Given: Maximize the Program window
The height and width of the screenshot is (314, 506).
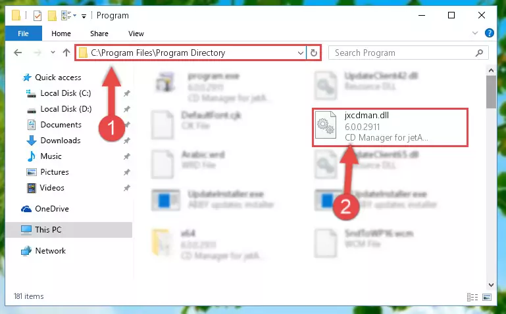Looking at the screenshot, I should click(x=451, y=16).
